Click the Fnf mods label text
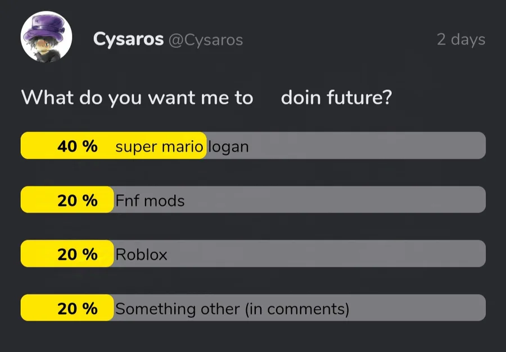This screenshot has height=352, width=506. (x=150, y=201)
